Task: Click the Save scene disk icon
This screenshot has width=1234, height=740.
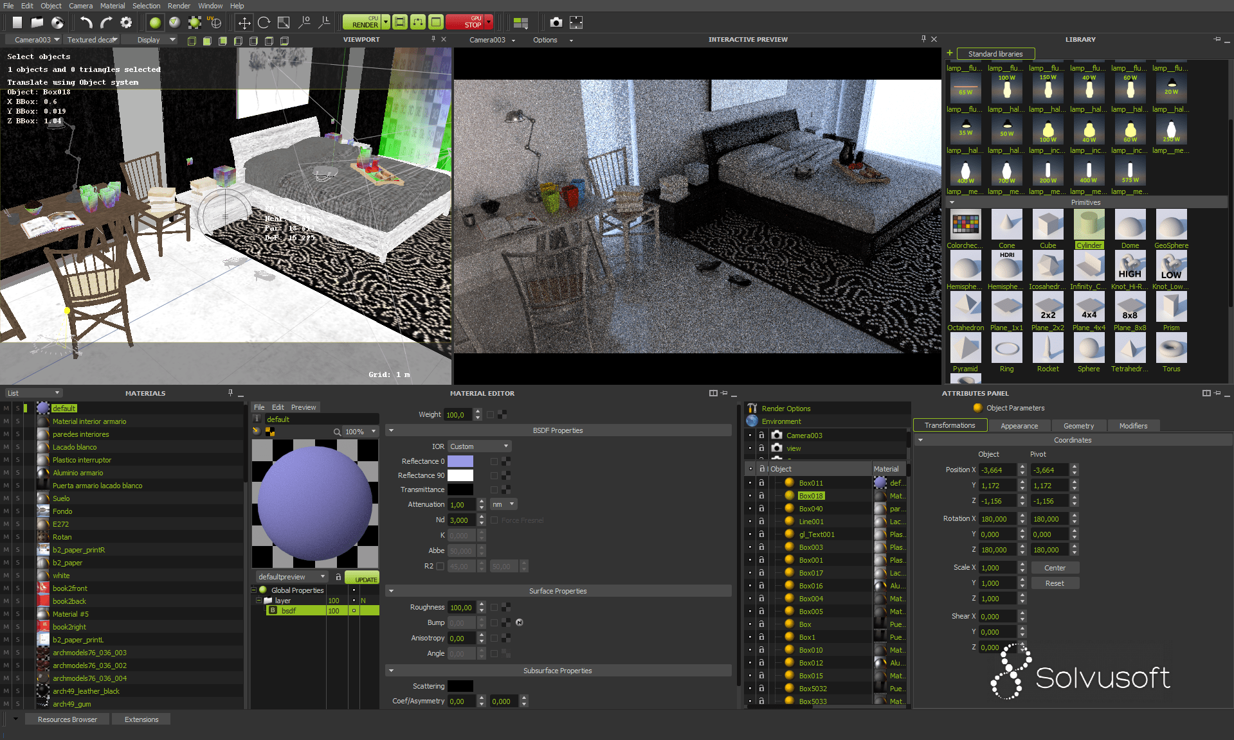Action: point(58,22)
